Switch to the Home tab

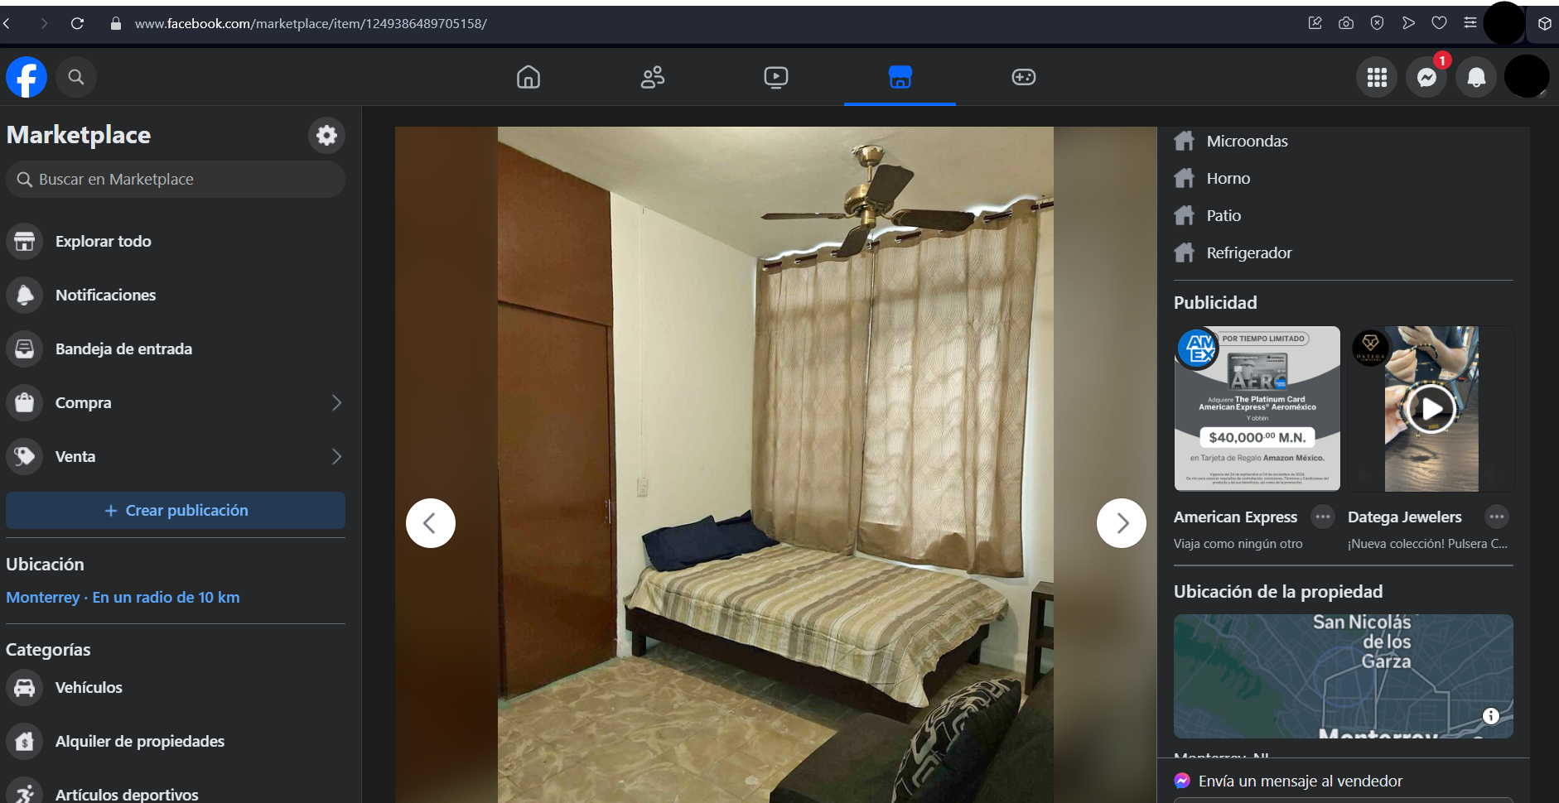coord(528,76)
